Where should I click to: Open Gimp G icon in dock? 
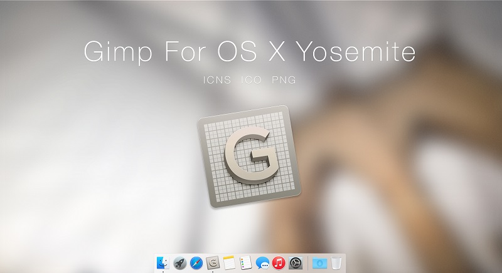213,263
